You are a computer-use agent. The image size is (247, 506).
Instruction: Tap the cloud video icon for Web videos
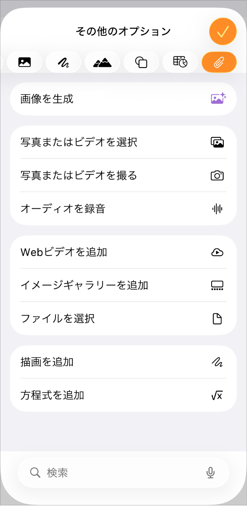pyautogui.click(x=218, y=252)
